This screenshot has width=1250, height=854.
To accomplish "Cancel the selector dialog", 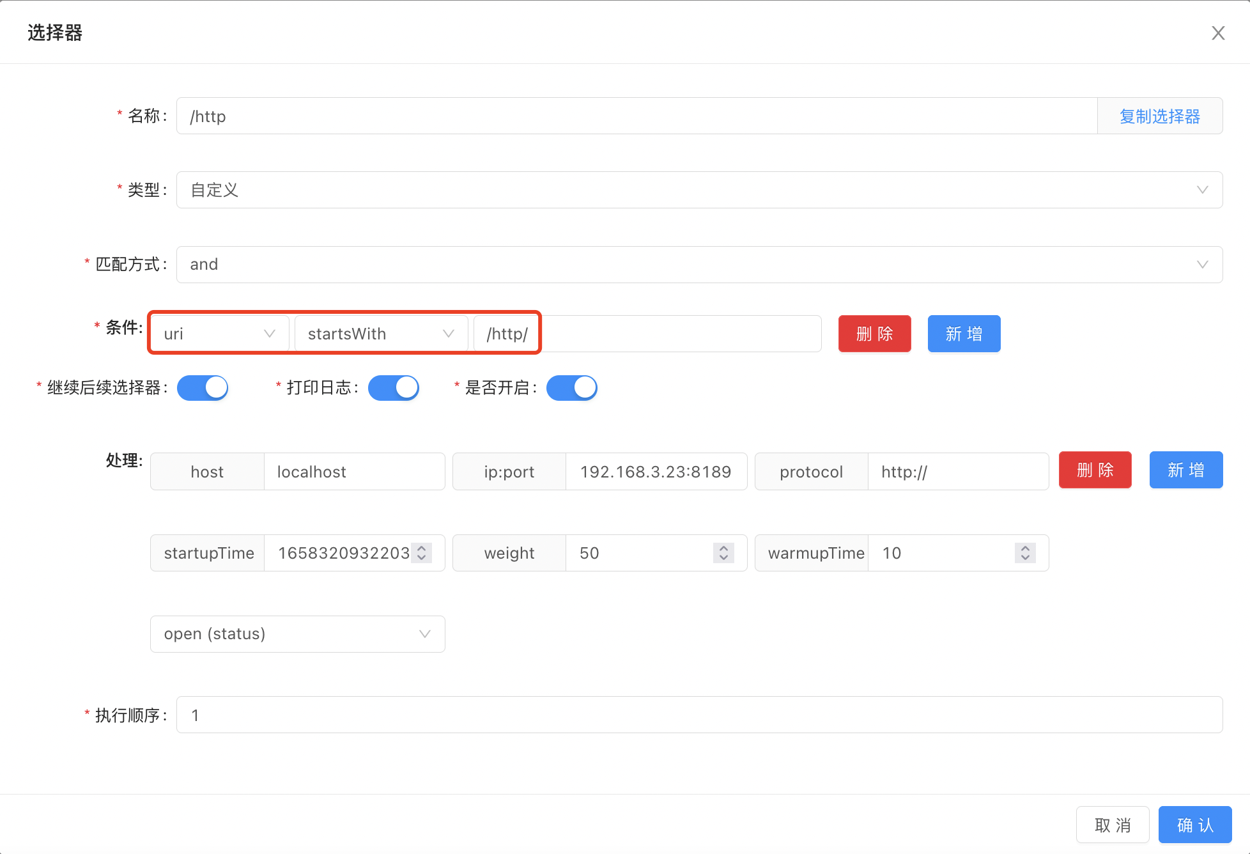I will (x=1112, y=825).
